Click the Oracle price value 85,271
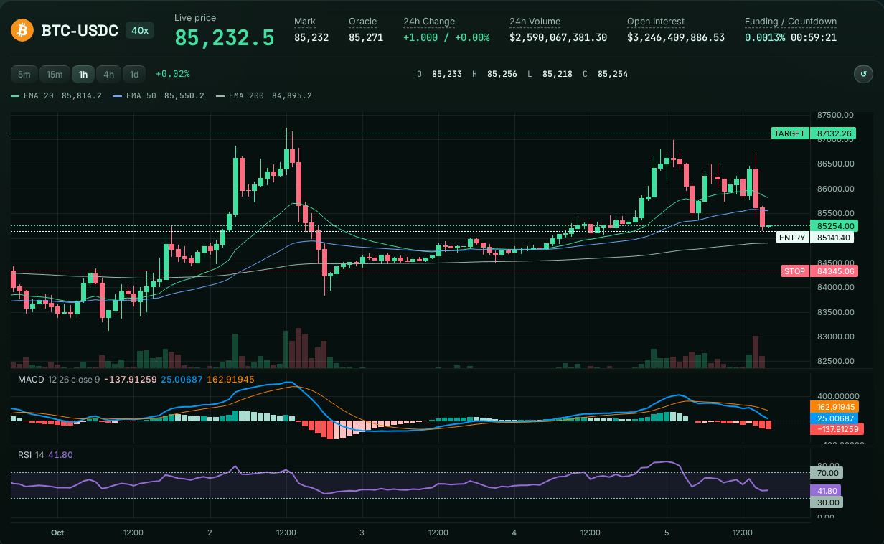 click(366, 37)
